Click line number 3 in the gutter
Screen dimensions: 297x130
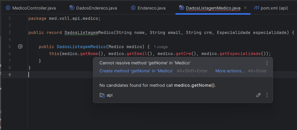tap(10, 32)
